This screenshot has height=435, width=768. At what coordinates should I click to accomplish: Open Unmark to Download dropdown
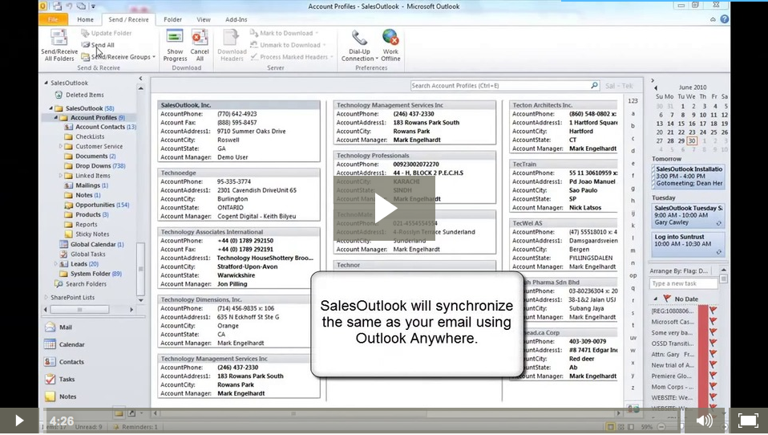click(288, 45)
